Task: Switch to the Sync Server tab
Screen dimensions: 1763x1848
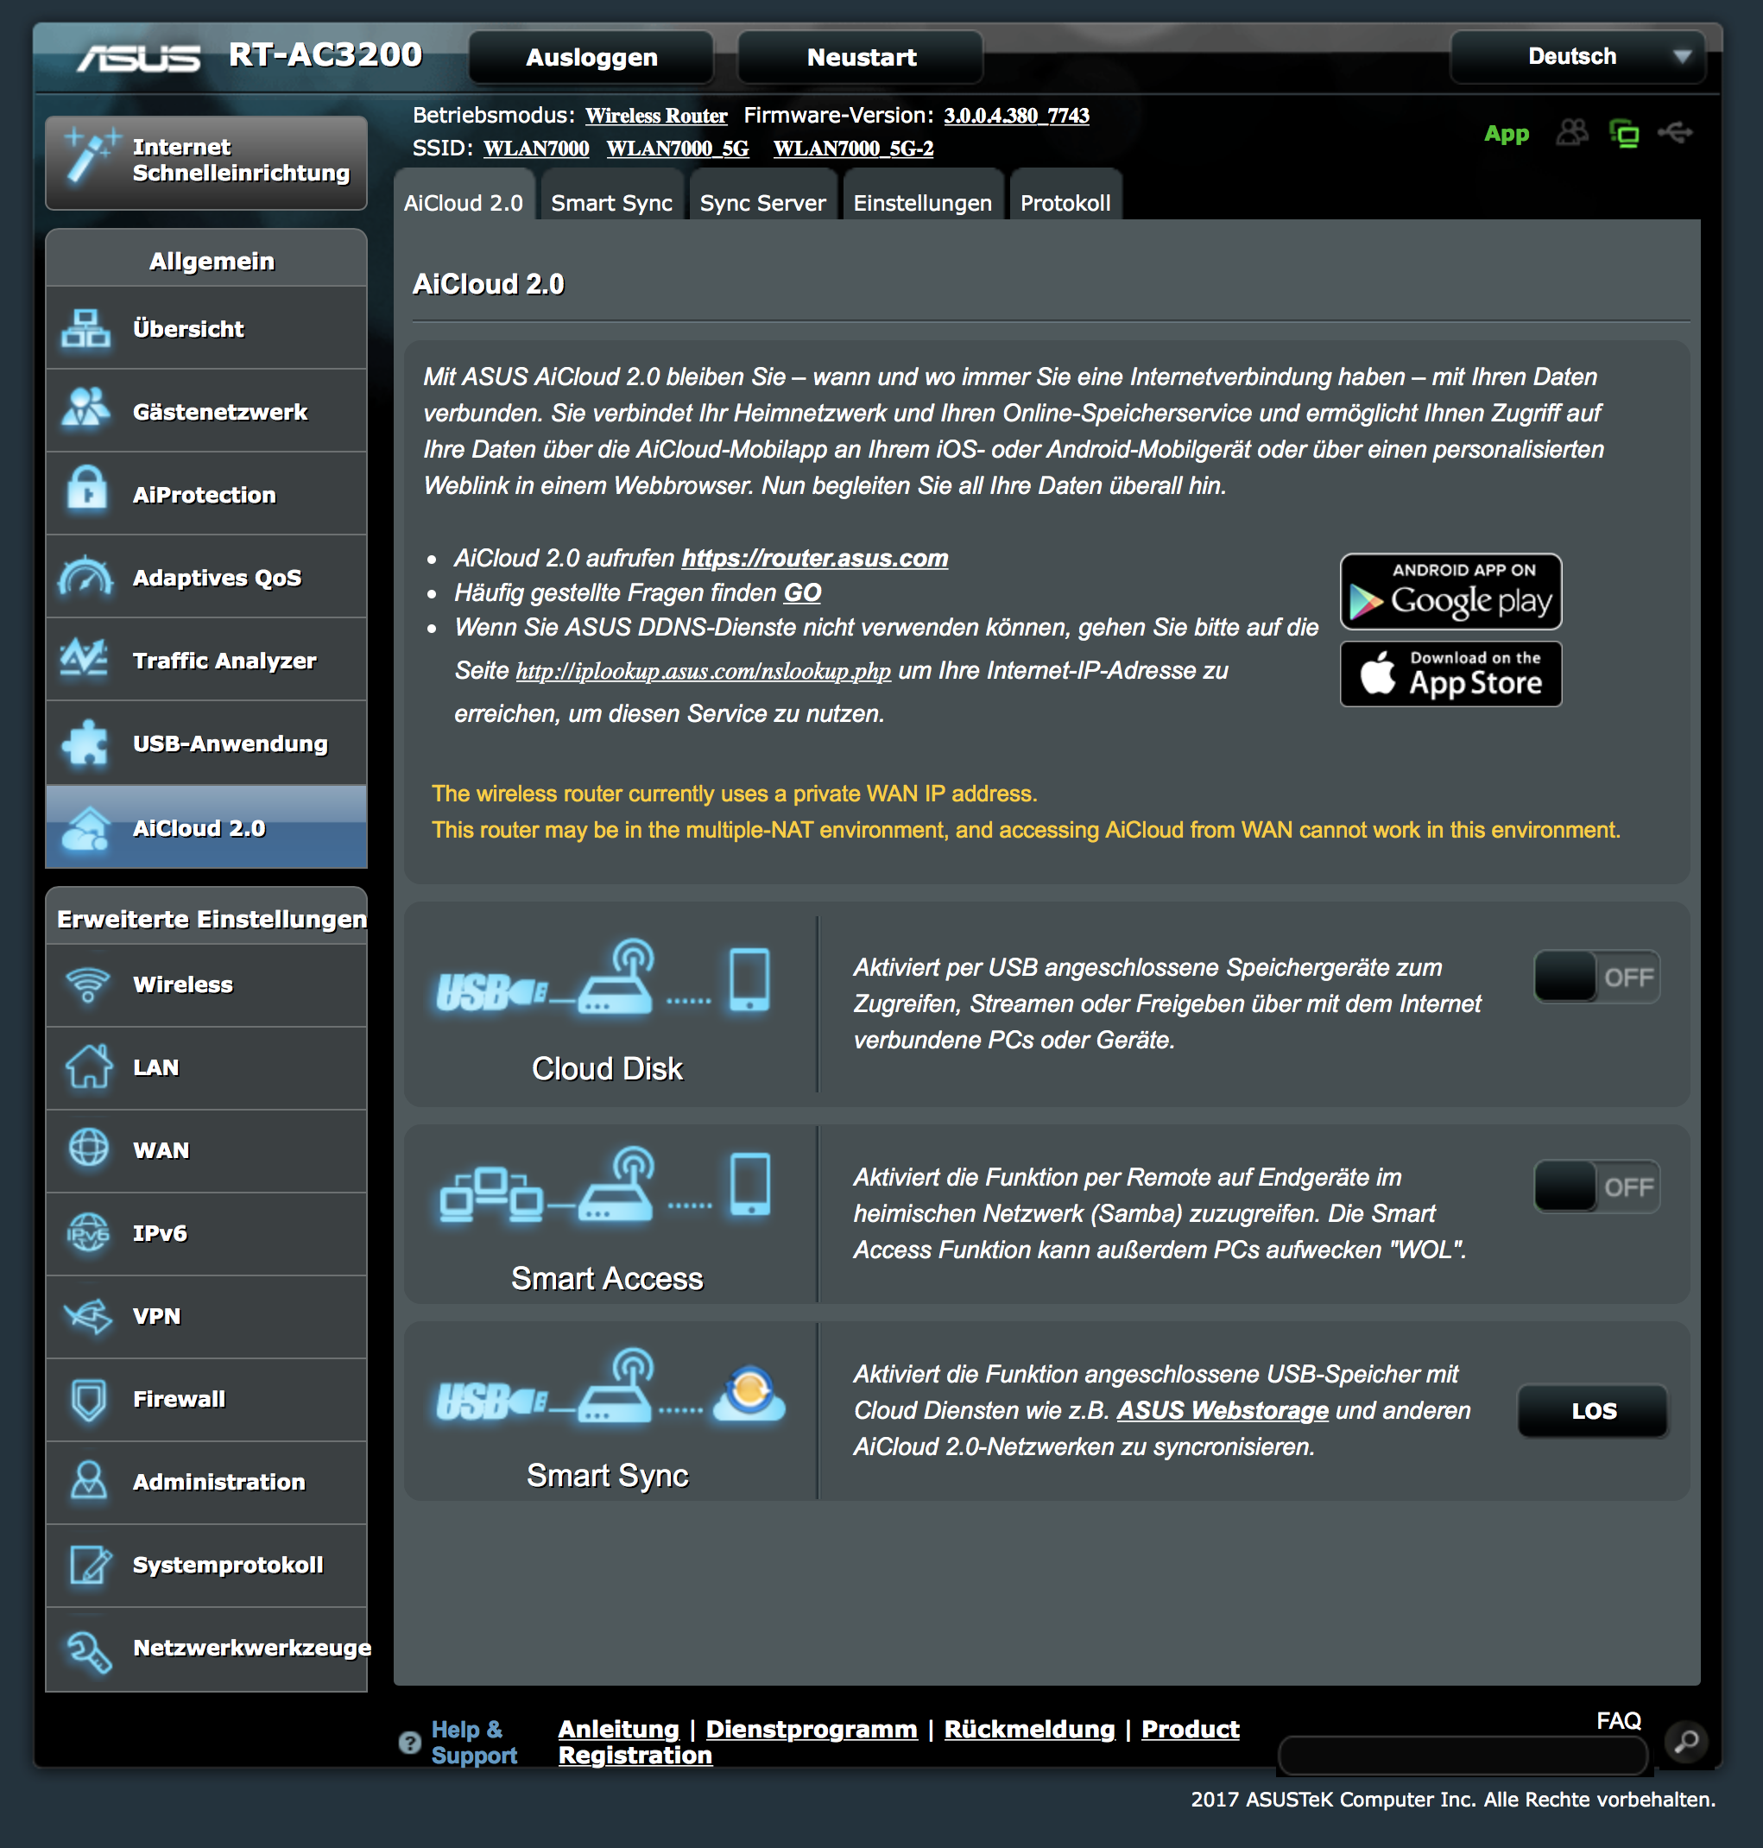Action: (762, 202)
